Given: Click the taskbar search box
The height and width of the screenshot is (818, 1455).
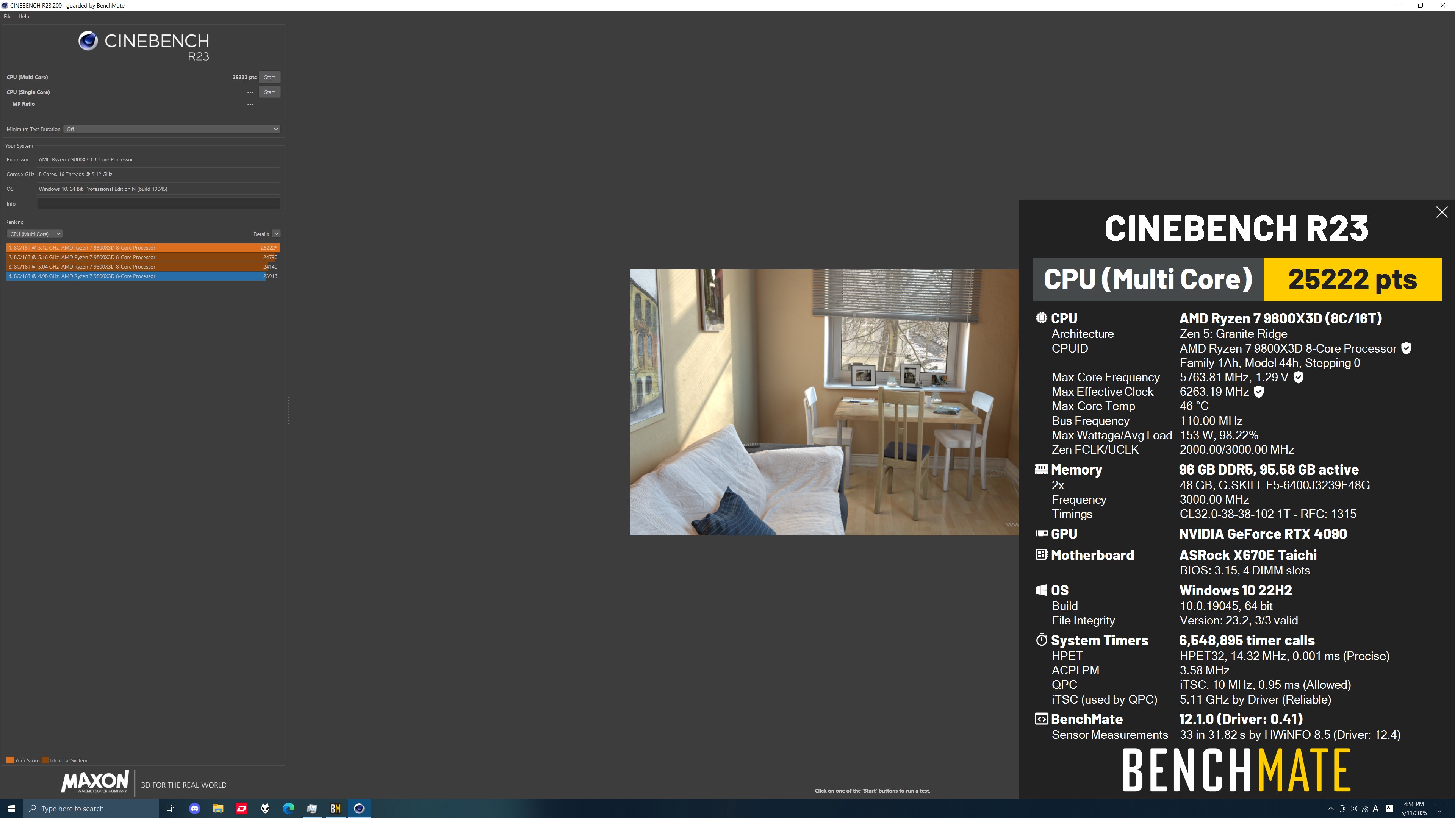Looking at the screenshot, I should pyautogui.click(x=91, y=809).
